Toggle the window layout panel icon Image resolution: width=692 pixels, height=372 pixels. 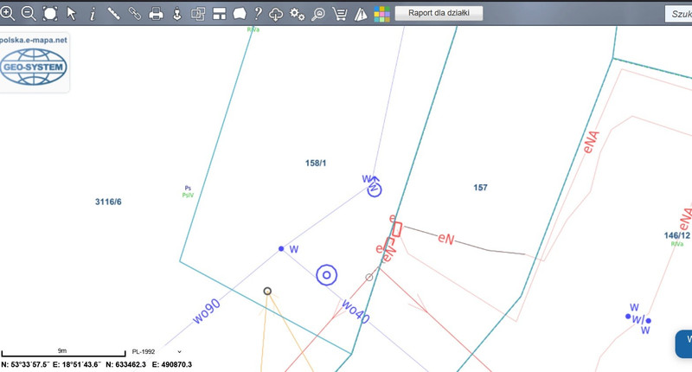[x=219, y=14]
